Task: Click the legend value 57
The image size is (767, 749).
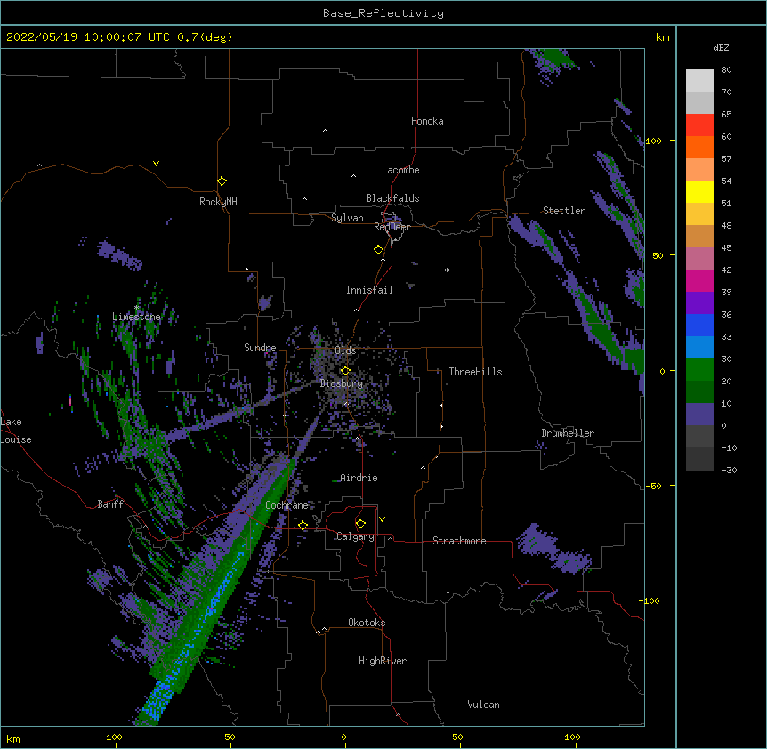Action: point(726,159)
